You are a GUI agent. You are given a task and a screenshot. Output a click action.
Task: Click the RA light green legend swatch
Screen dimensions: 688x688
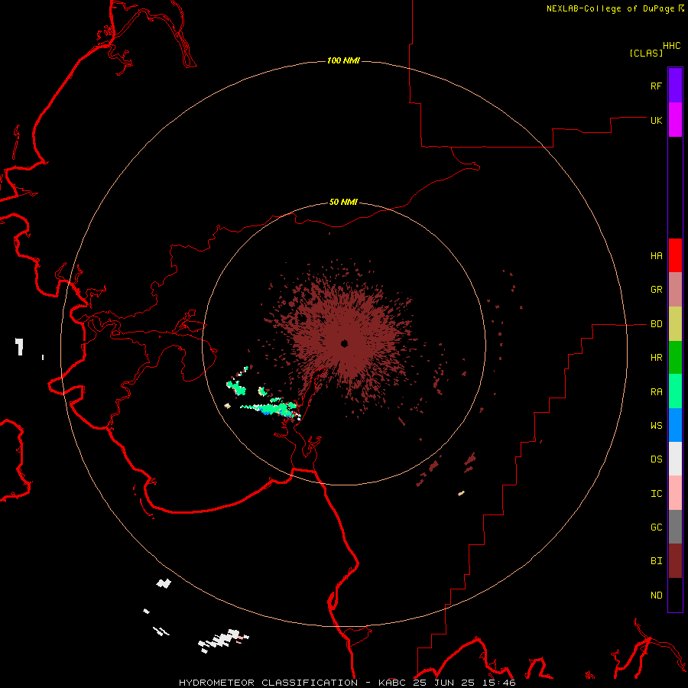[x=675, y=391]
